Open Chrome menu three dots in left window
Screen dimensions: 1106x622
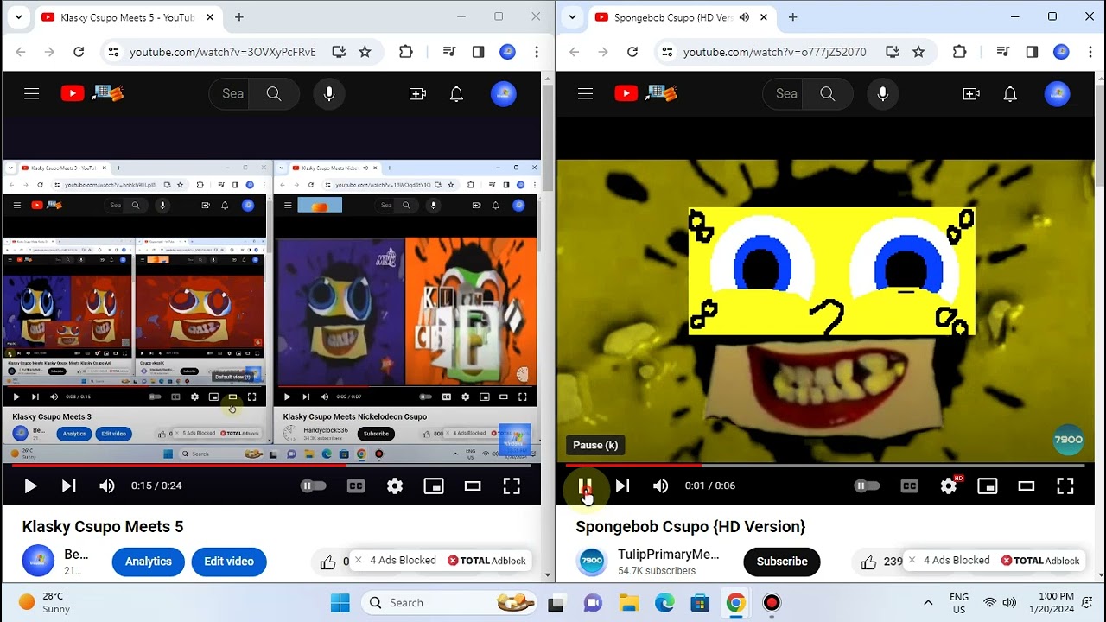[537, 52]
